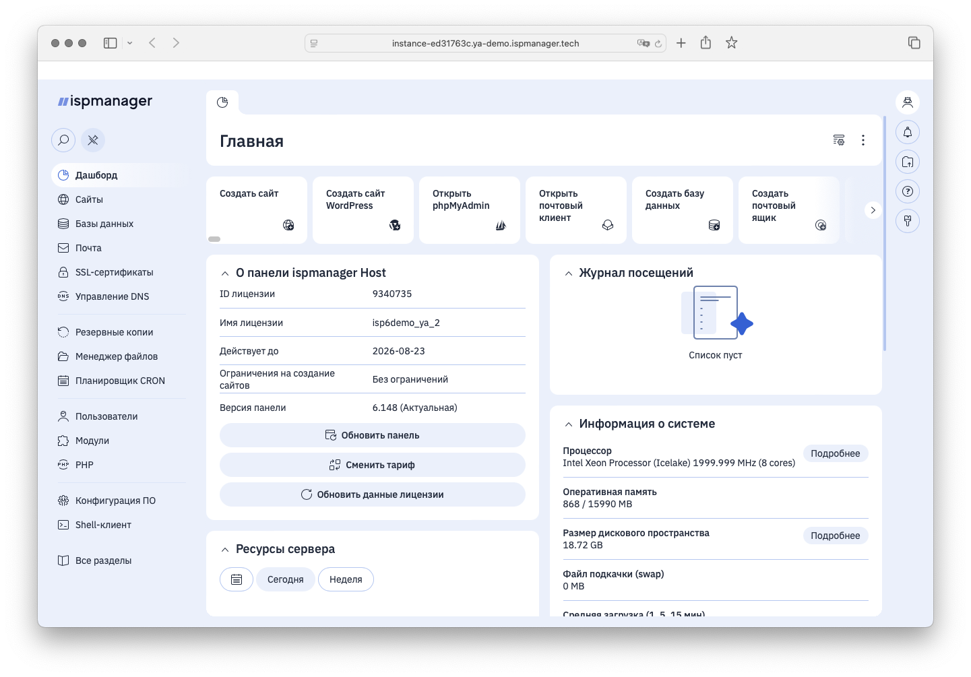Click the ispmanager logo
Screen dimensions: 971x677
pyautogui.click(x=105, y=101)
